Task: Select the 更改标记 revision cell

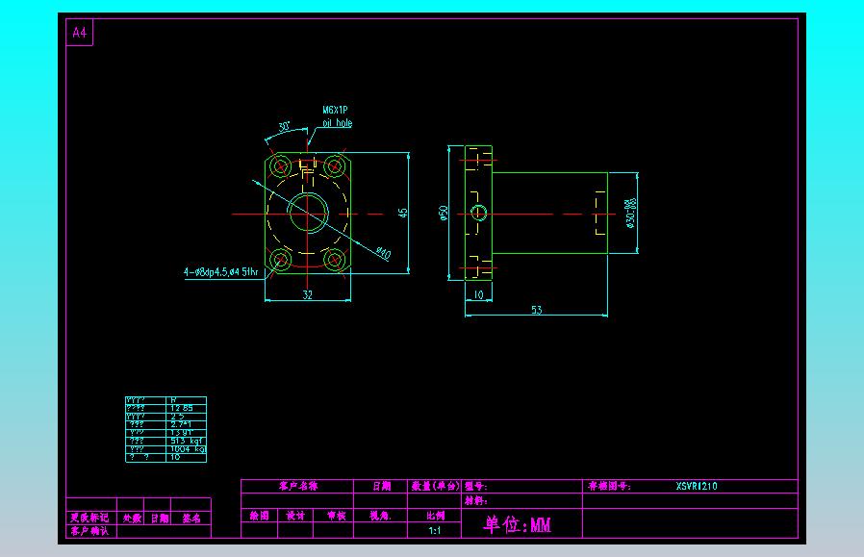Action: [89, 518]
